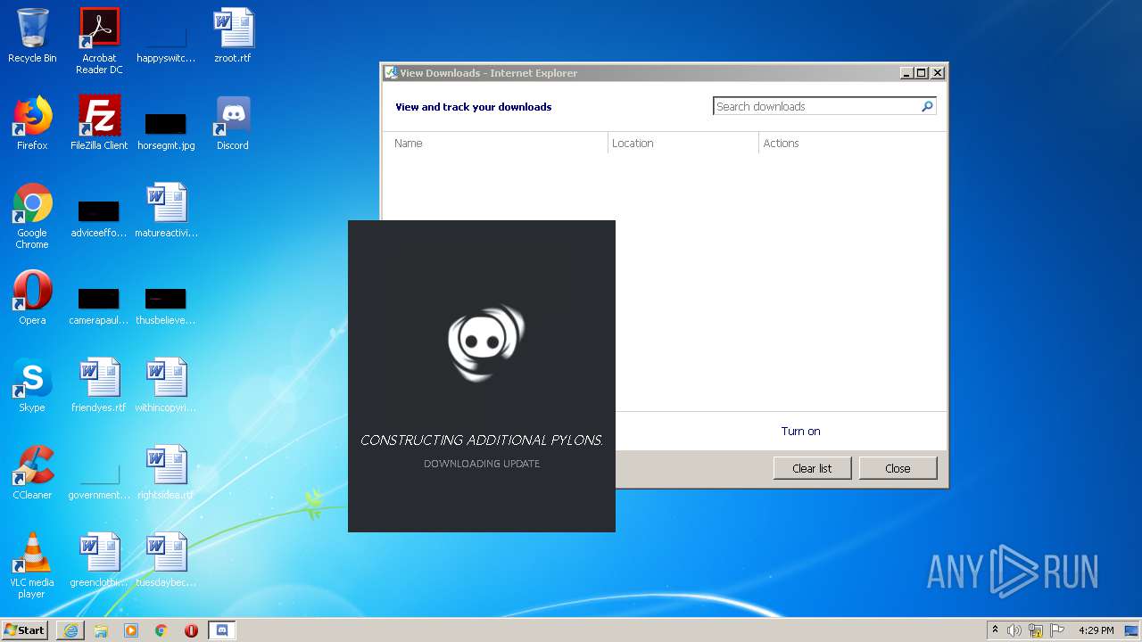Open the zroot.rtf document icon

point(233,37)
